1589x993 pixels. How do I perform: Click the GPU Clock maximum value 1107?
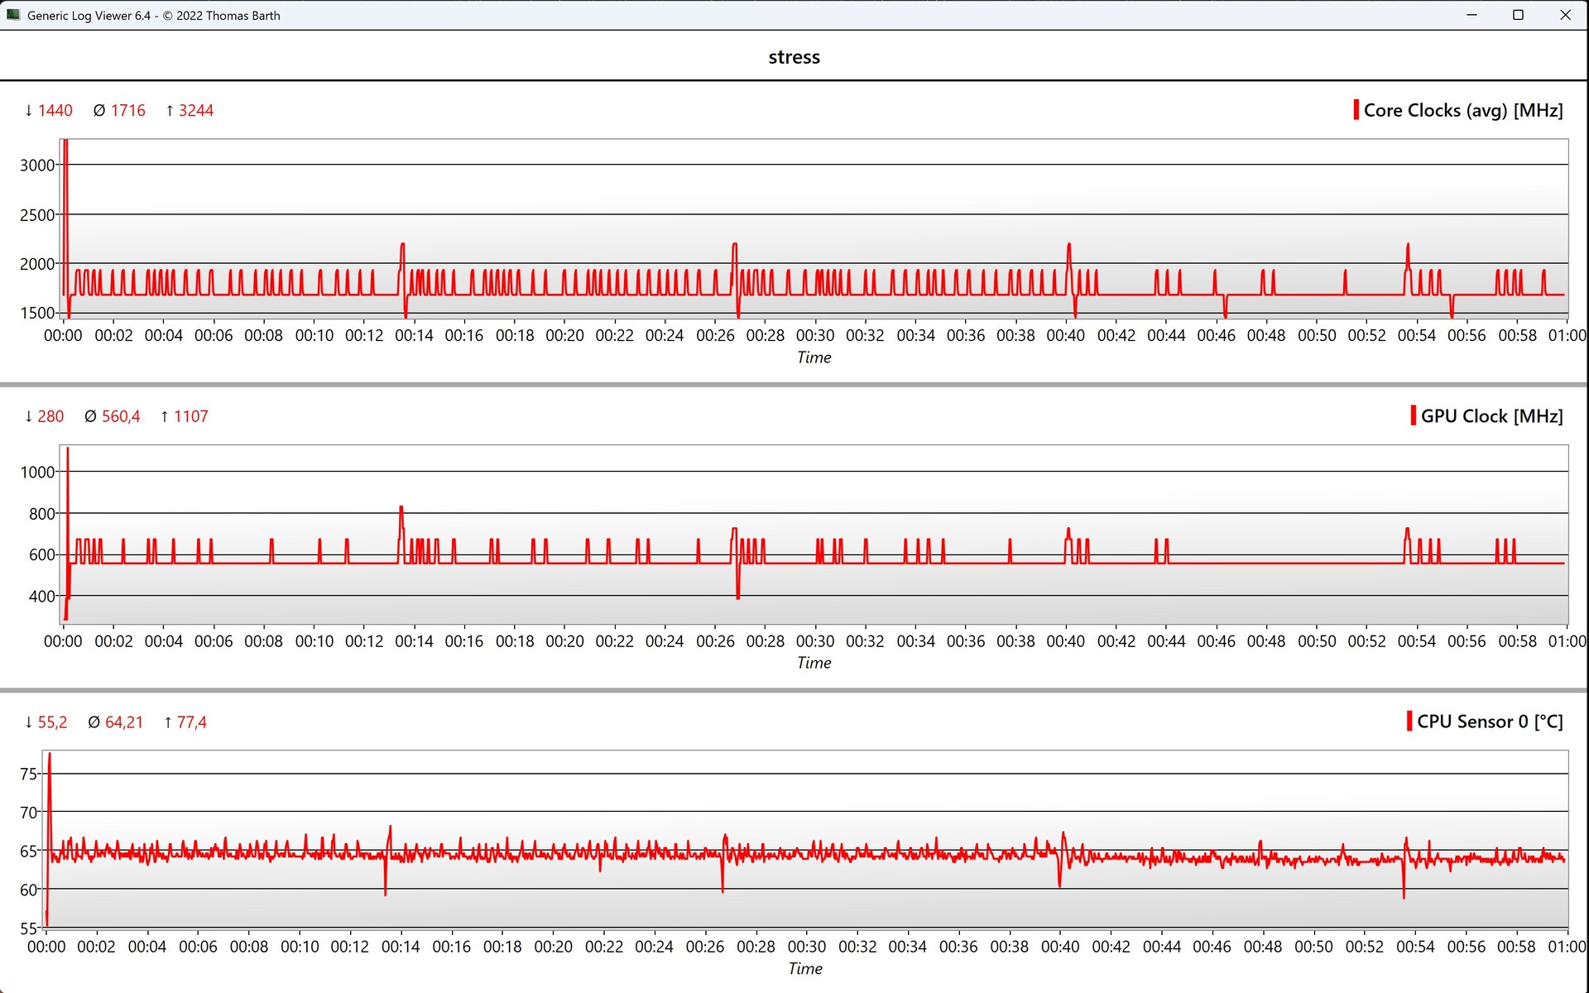tap(190, 416)
